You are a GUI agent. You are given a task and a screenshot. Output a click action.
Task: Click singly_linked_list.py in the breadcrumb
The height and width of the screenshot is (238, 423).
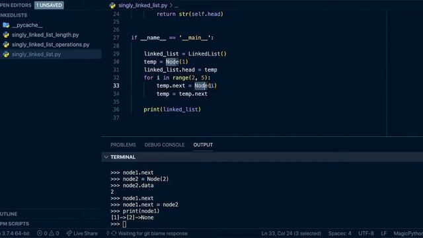[143, 5]
